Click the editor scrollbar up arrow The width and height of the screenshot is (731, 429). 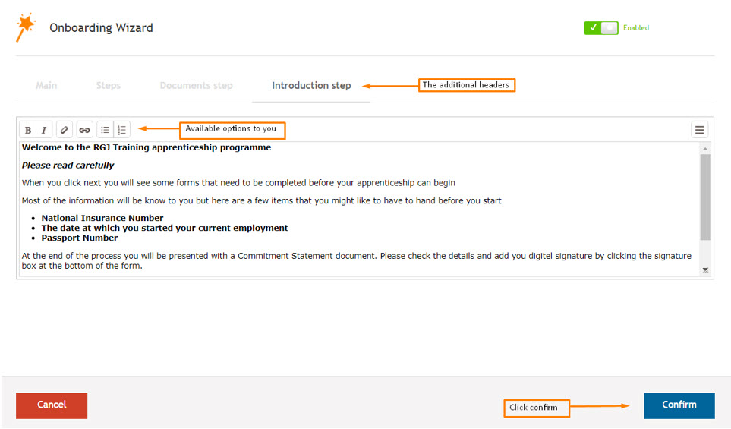coord(705,149)
